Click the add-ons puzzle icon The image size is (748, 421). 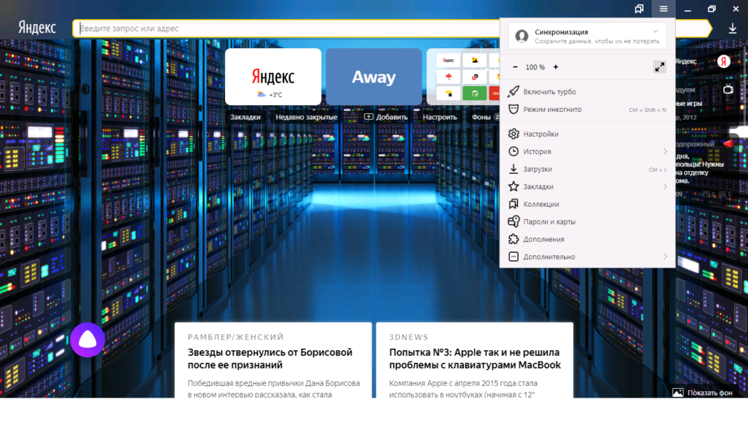[514, 239]
